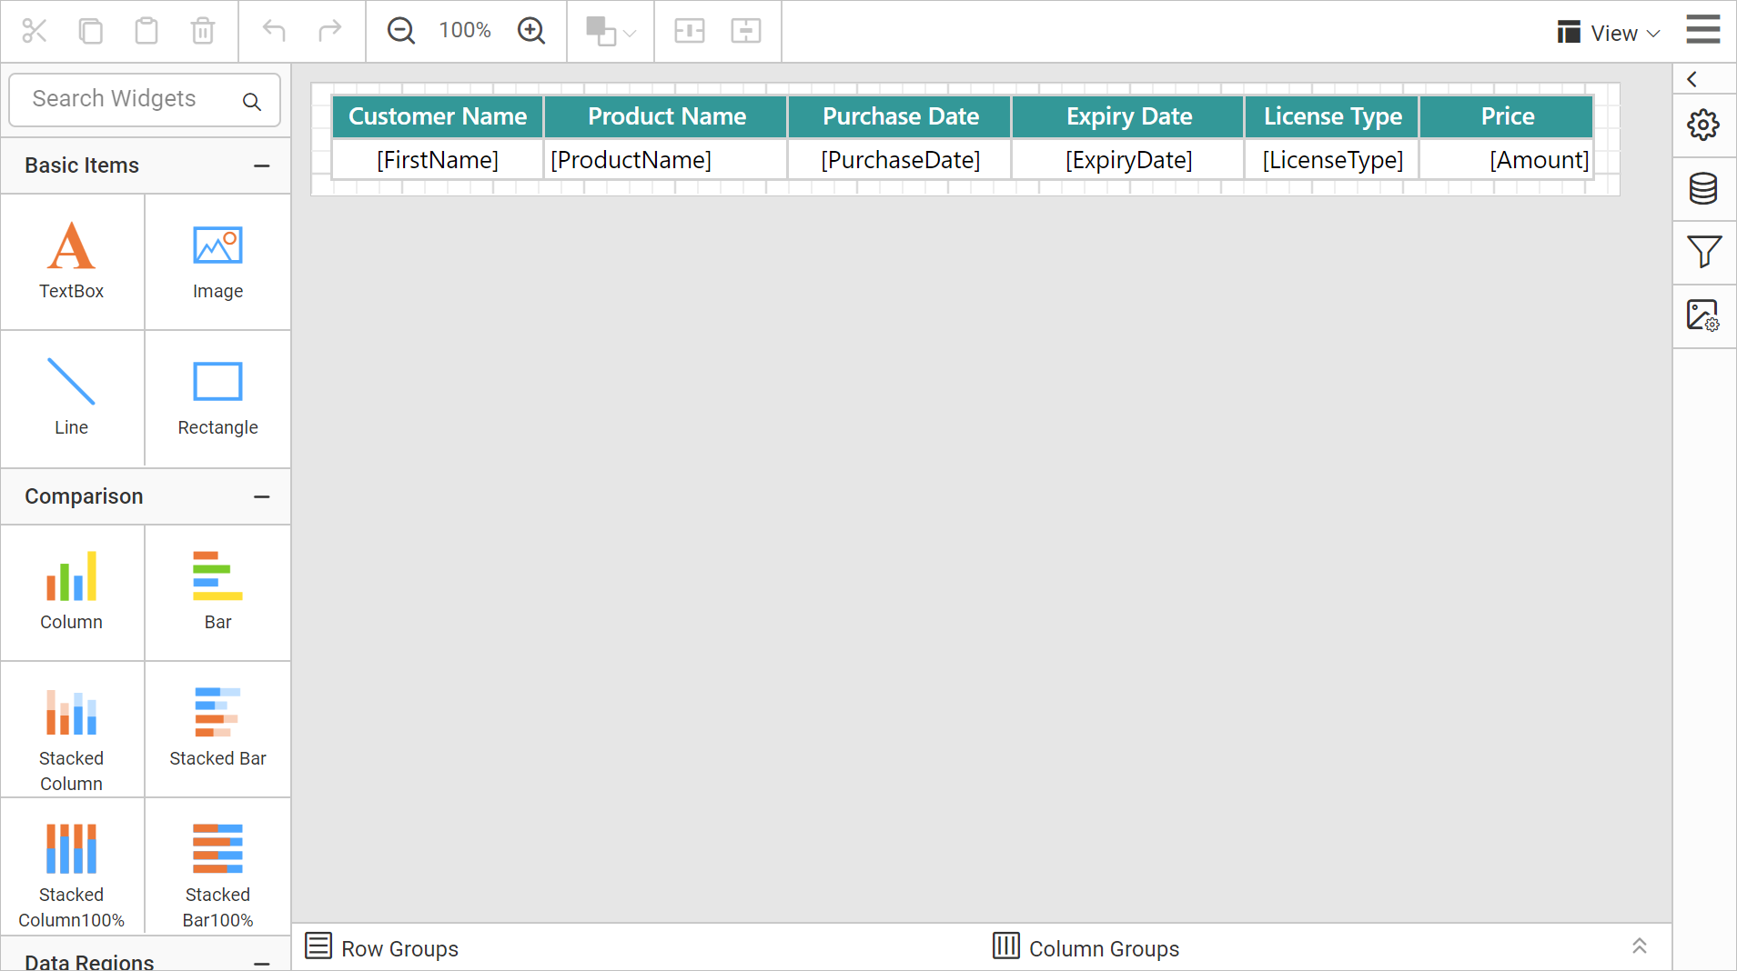Open the Image Manager panel
The width and height of the screenshot is (1737, 971).
(1703, 315)
